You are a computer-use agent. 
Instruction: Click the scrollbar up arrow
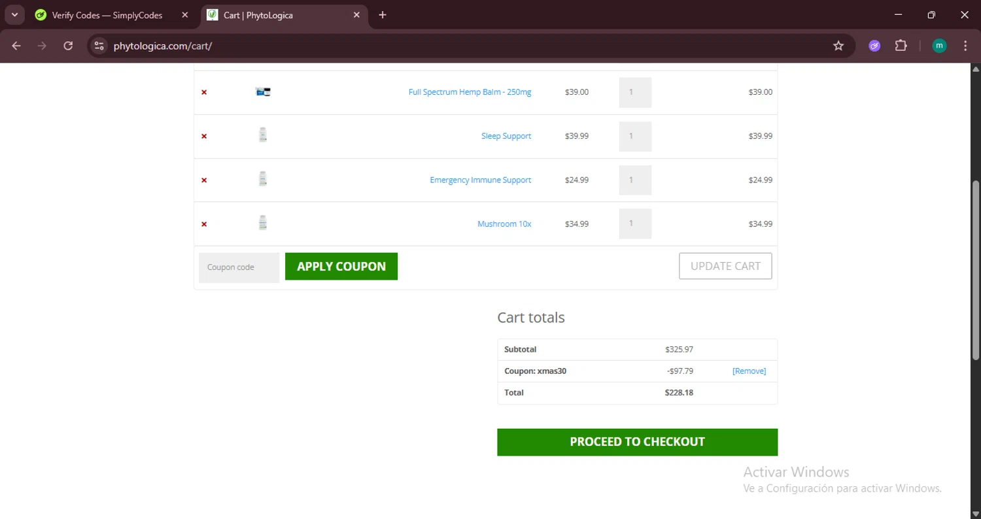pos(976,69)
